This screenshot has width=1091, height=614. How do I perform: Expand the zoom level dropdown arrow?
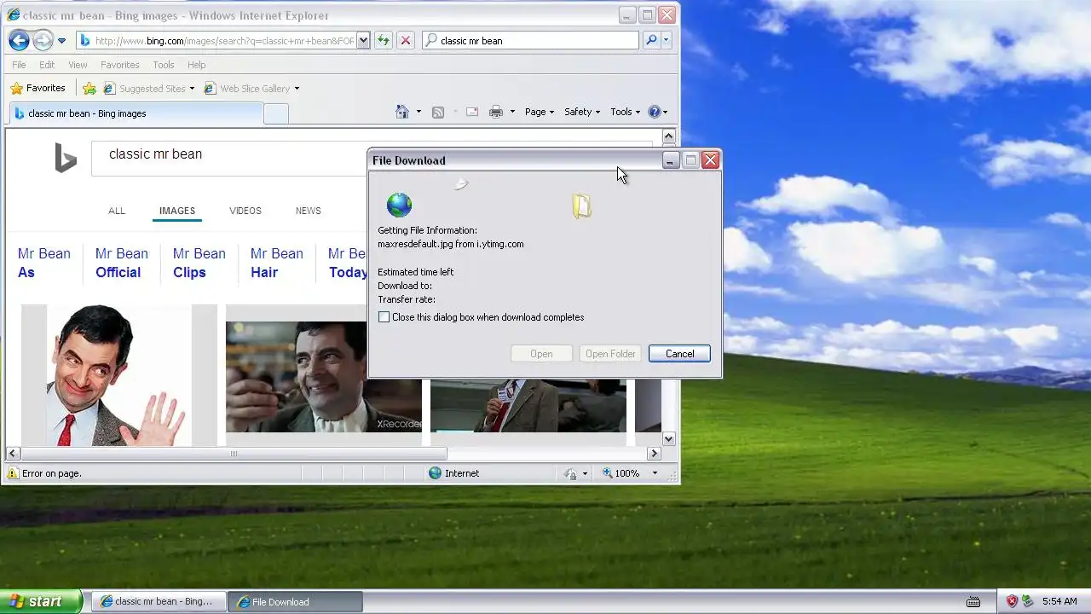pos(655,473)
